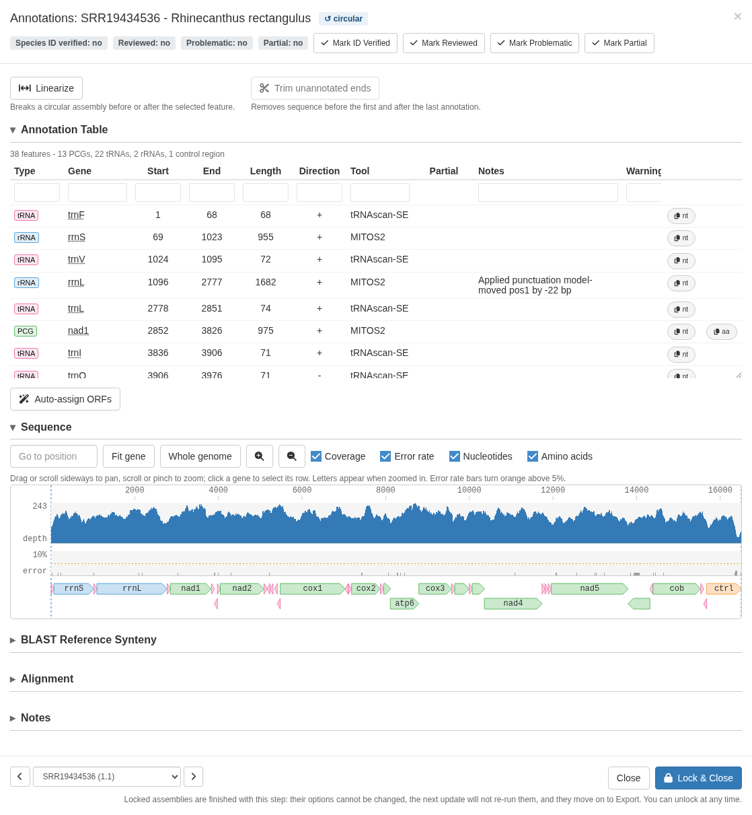Copy nucleotides for the trnL row

[x=681, y=310]
